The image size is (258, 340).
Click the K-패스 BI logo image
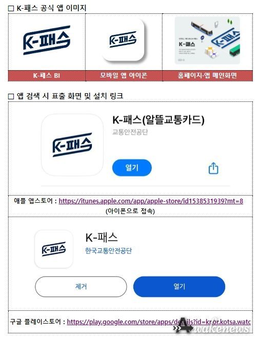tap(47, 40)
